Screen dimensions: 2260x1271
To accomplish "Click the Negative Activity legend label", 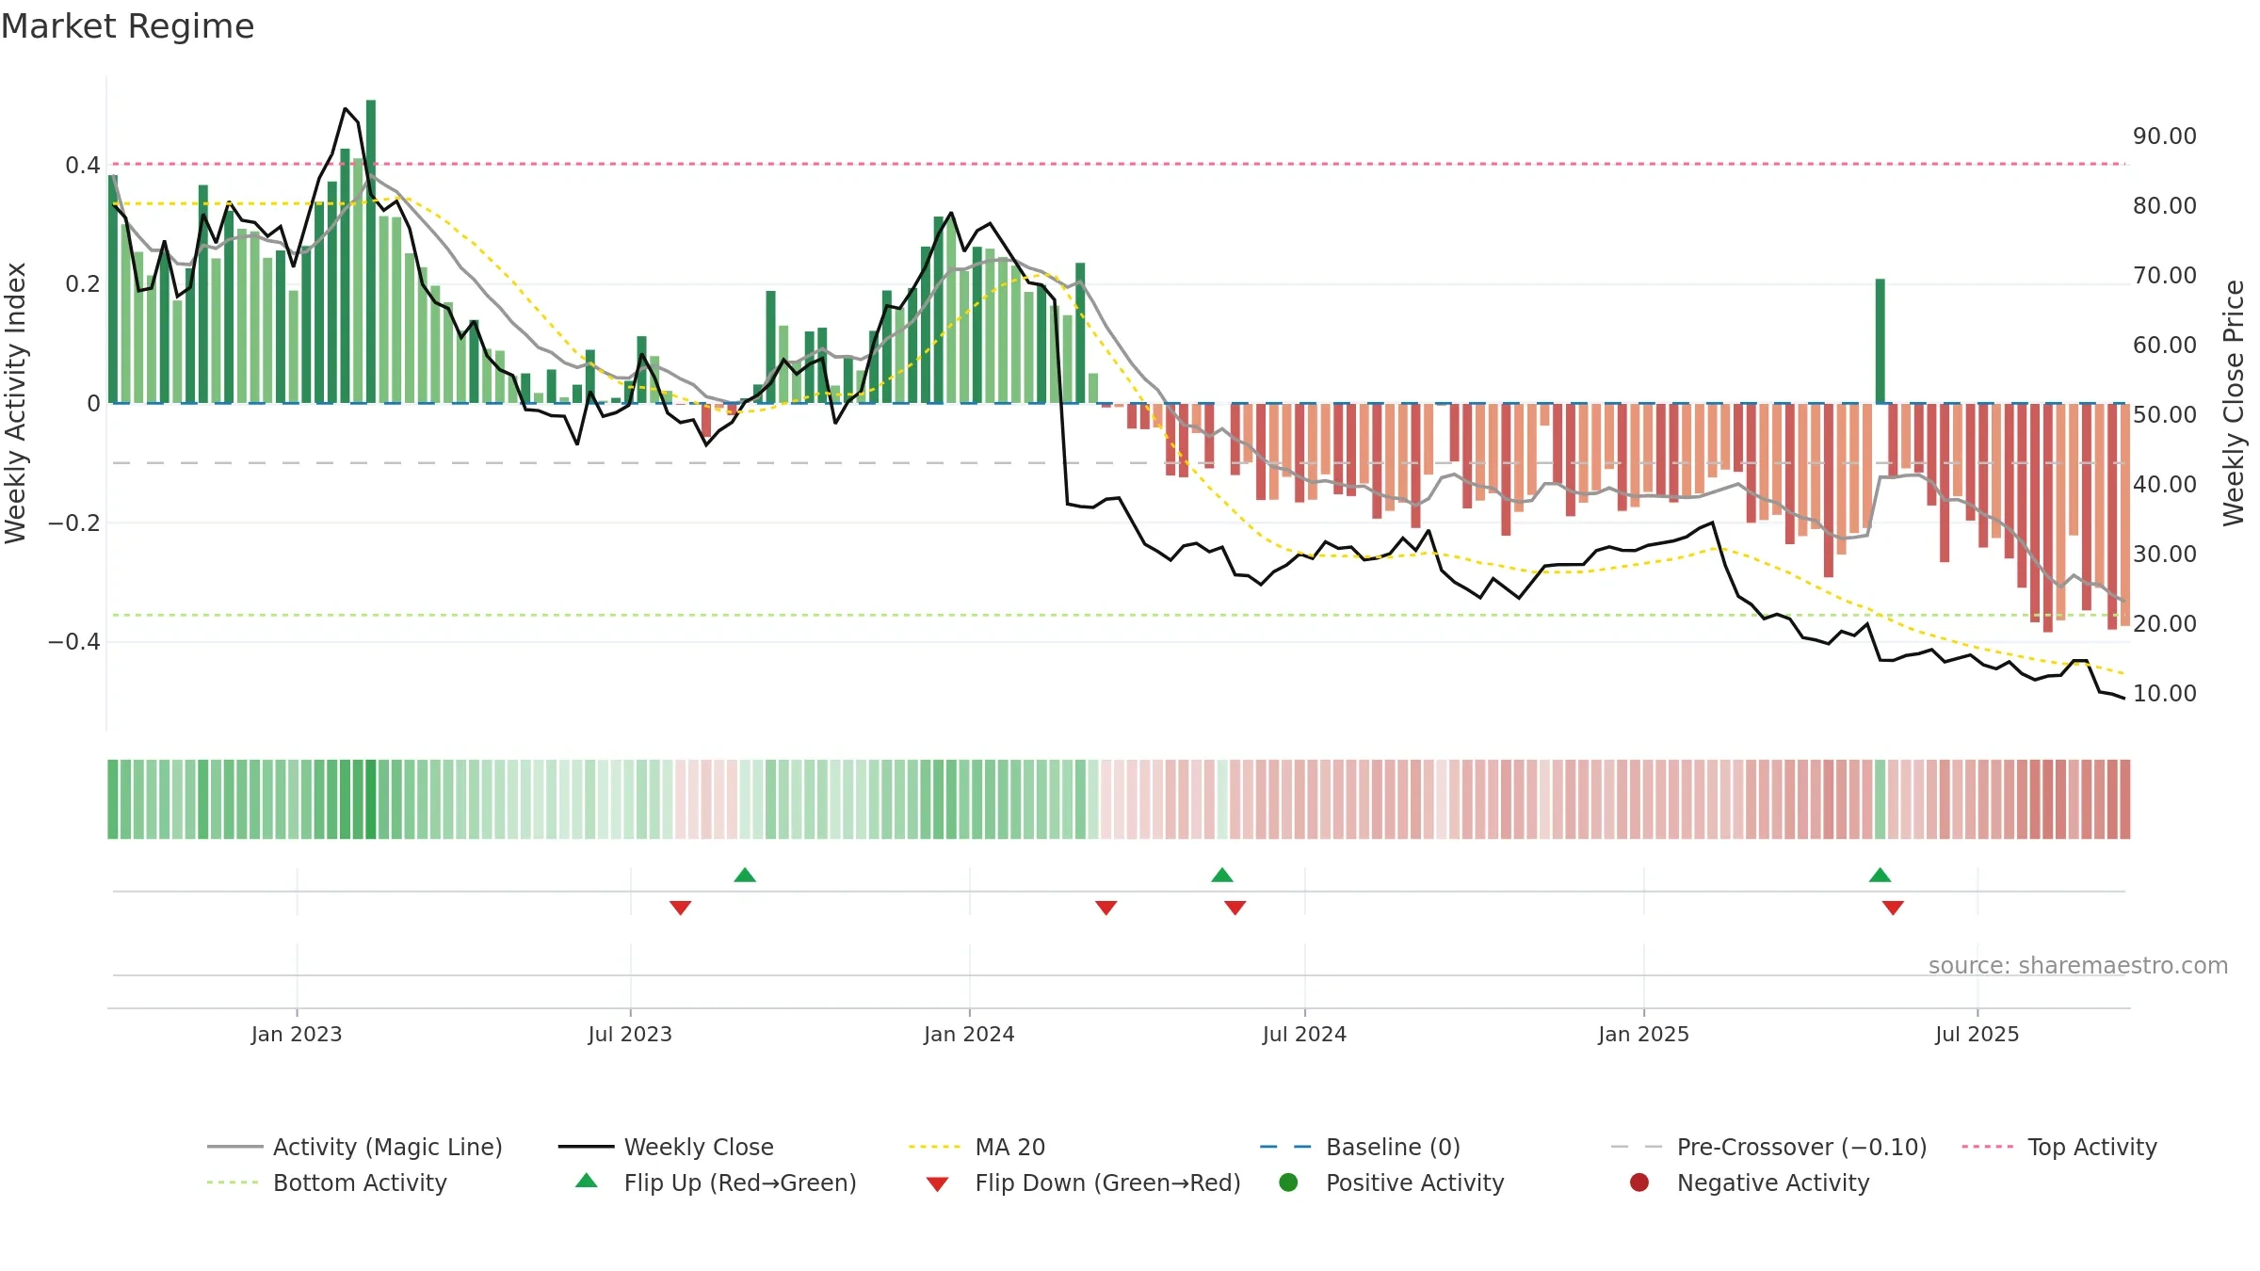I will (1773, 1183).
